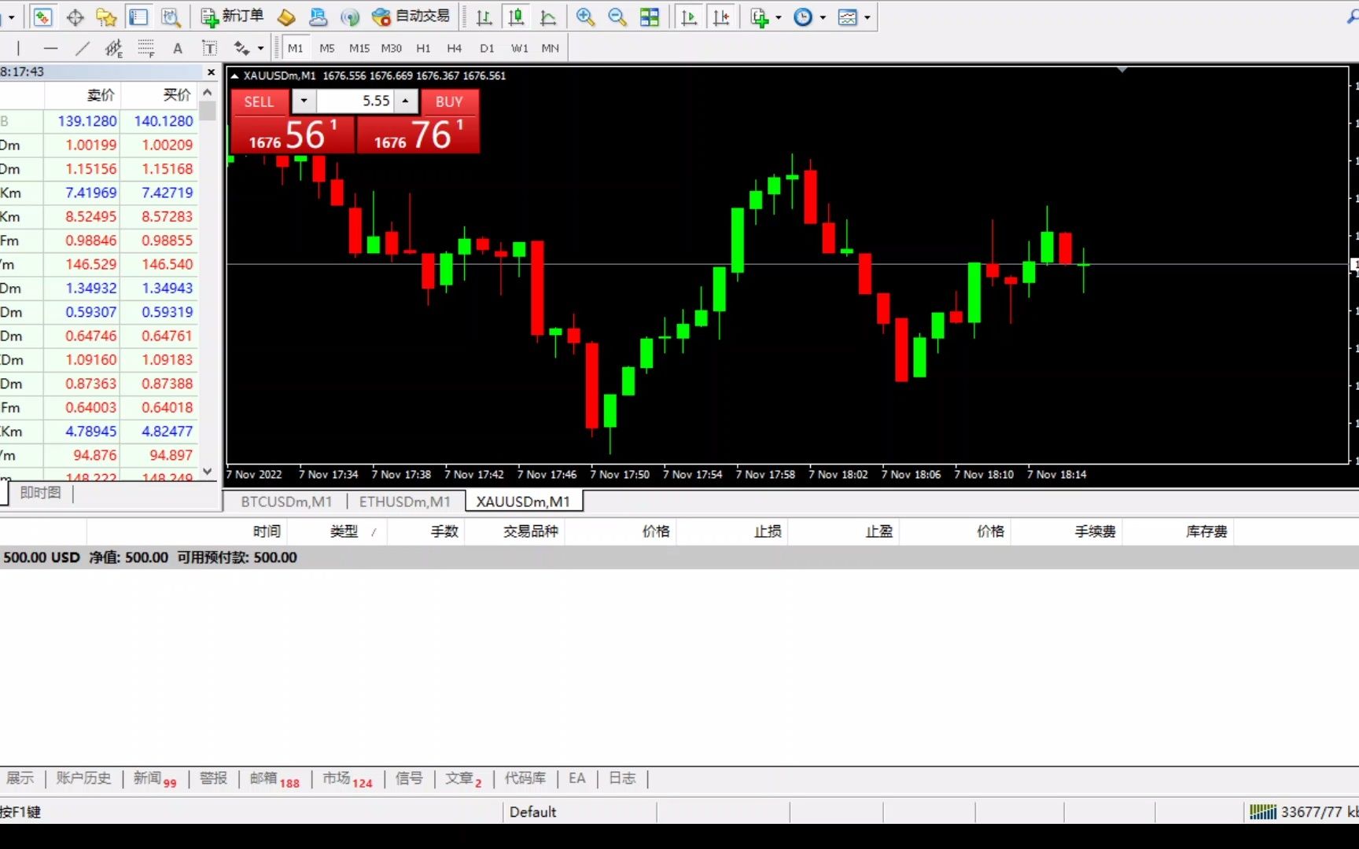1359x849 pixels.
Task: Open the 市场 market tab
Action: pyautogui.click(x=347, y=778)
